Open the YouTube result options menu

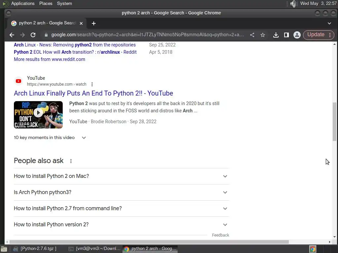click(x=92, y=84)
